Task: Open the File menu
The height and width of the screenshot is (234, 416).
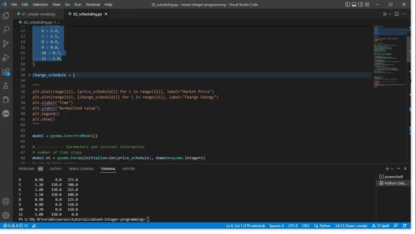Action: (x=14, y=5)
